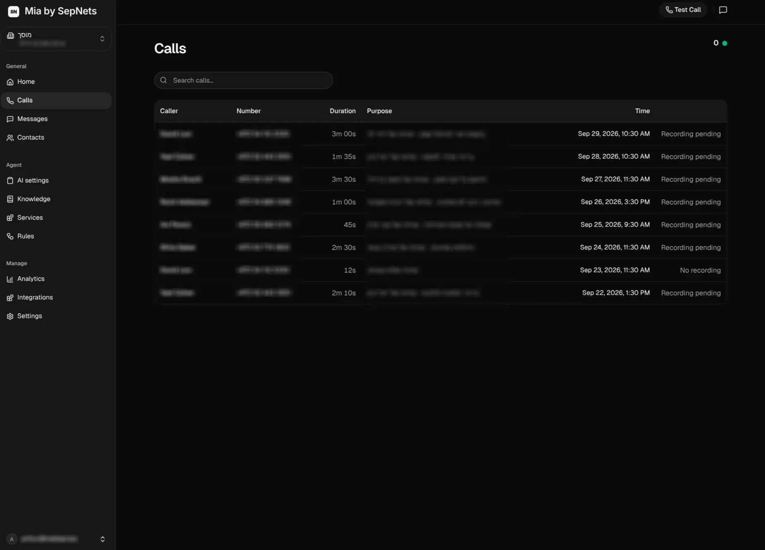Image resolution: width=765 pixels, height=550 pixels.
Task: Click the building icon in workspace selector
Action: 11,36
